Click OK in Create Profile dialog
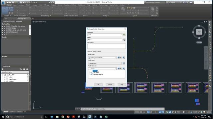213x119 pixels. click(x=99, y=85)
